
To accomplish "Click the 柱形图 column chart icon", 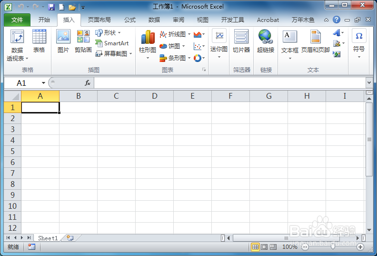I will [x=148, y=37].
